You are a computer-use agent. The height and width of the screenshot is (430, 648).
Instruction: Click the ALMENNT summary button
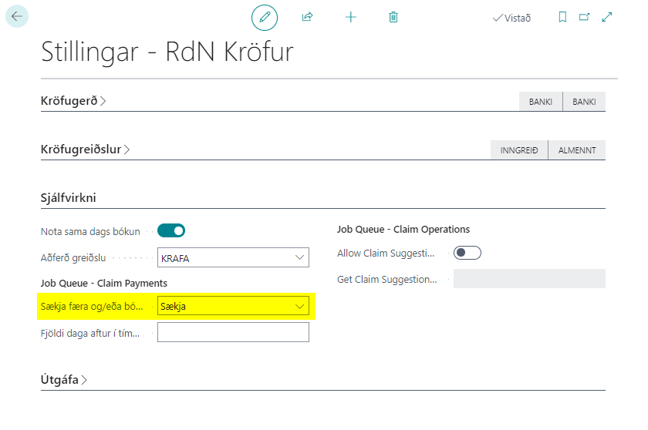[577, 150]
